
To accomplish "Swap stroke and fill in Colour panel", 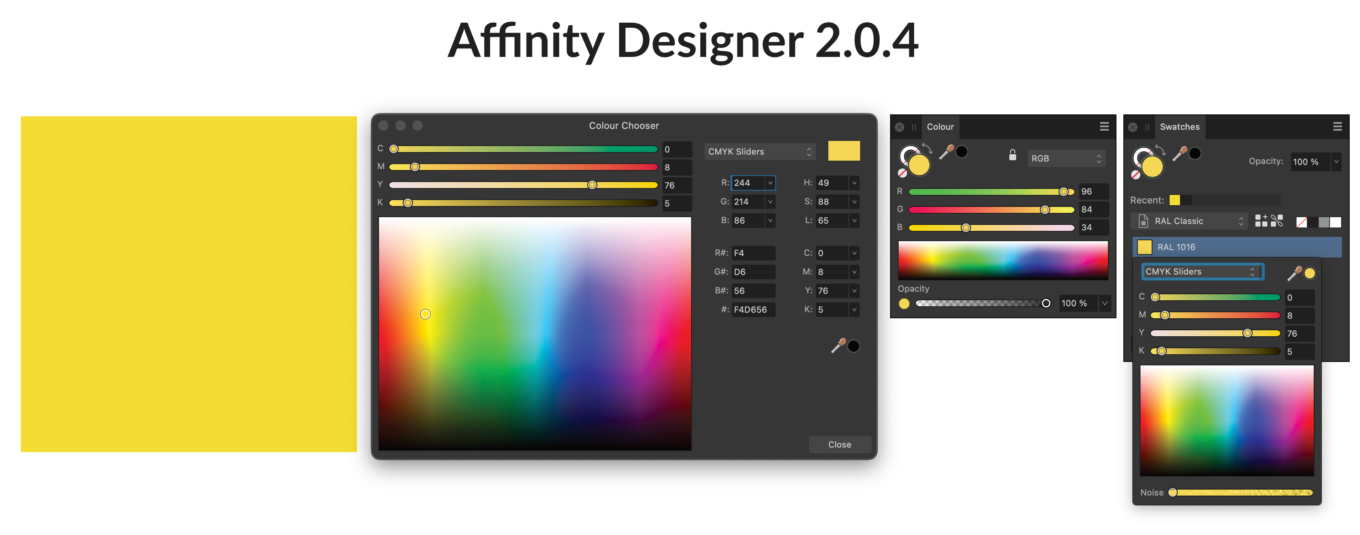I will [928, 148].
